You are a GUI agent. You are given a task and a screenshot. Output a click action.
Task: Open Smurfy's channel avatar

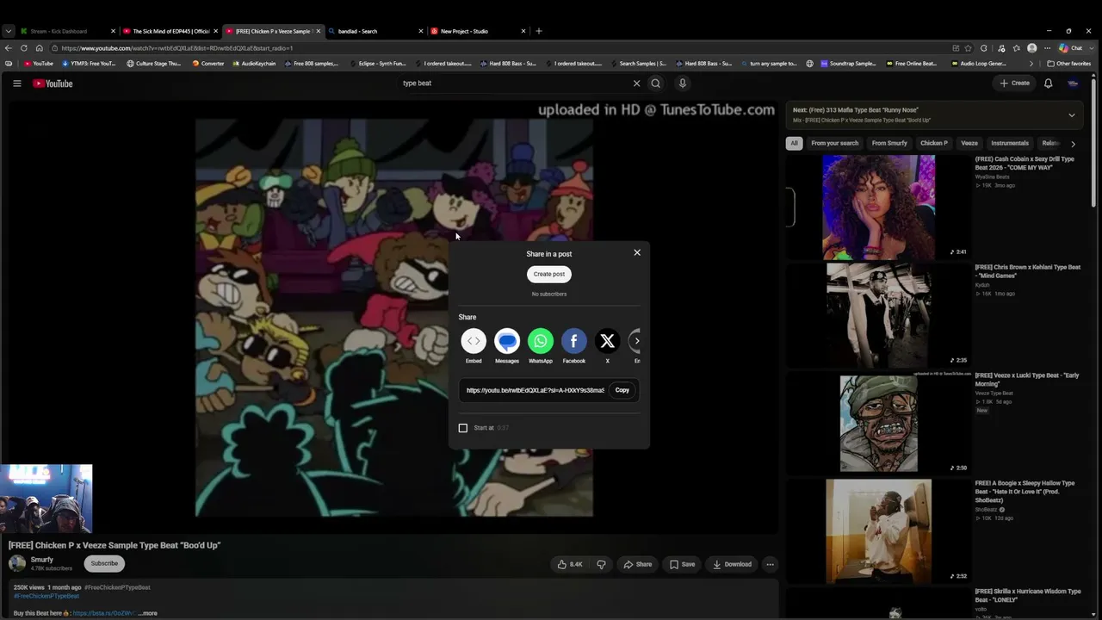(x=17, y=563)
